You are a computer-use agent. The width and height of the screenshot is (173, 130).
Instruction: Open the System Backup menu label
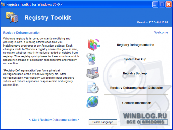(x=135, y=59)
